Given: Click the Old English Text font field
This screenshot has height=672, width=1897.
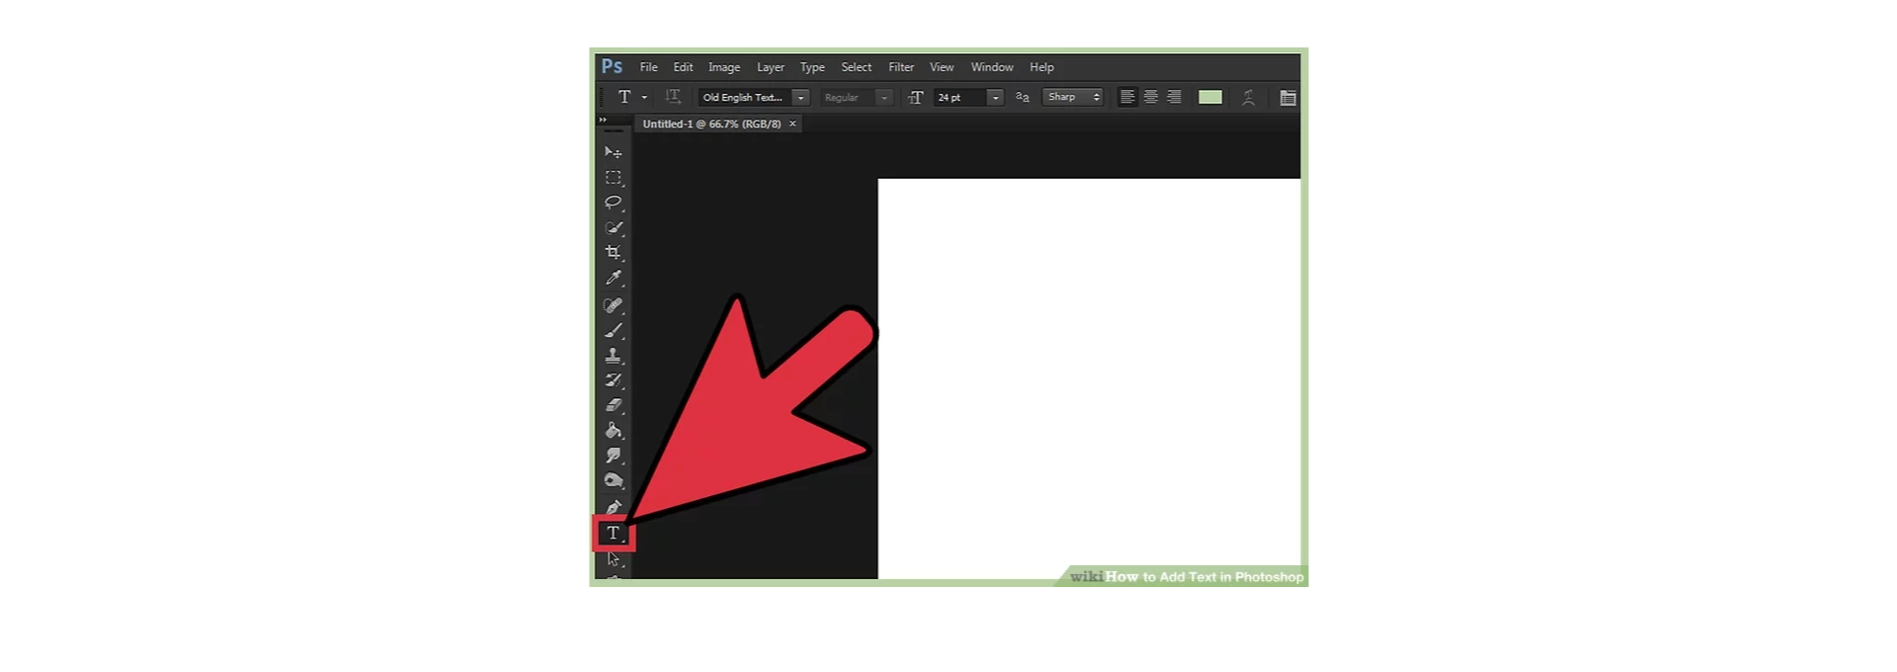Looking at the screenshot, I should [744, 97].
